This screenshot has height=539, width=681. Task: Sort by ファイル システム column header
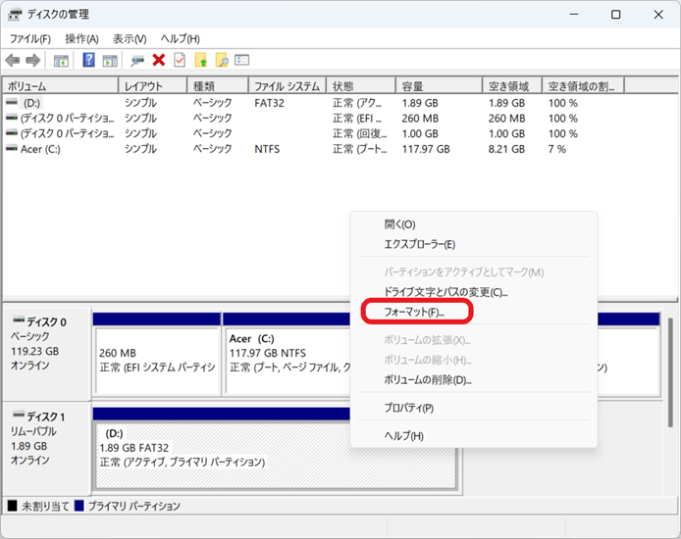(286, 86)
